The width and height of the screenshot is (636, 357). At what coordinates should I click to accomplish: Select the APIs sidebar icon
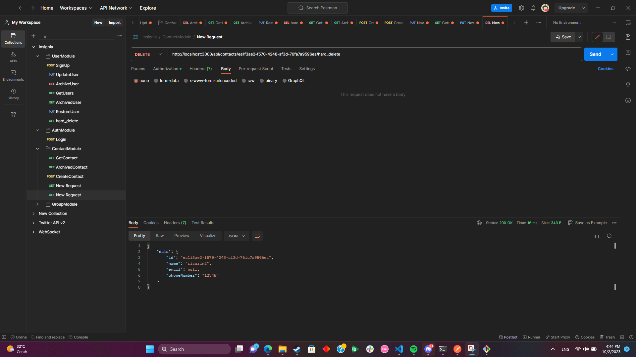point(13,57)
